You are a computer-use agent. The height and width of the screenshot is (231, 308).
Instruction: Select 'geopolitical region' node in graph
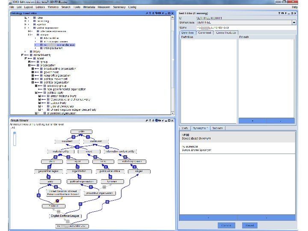point(48,172)
